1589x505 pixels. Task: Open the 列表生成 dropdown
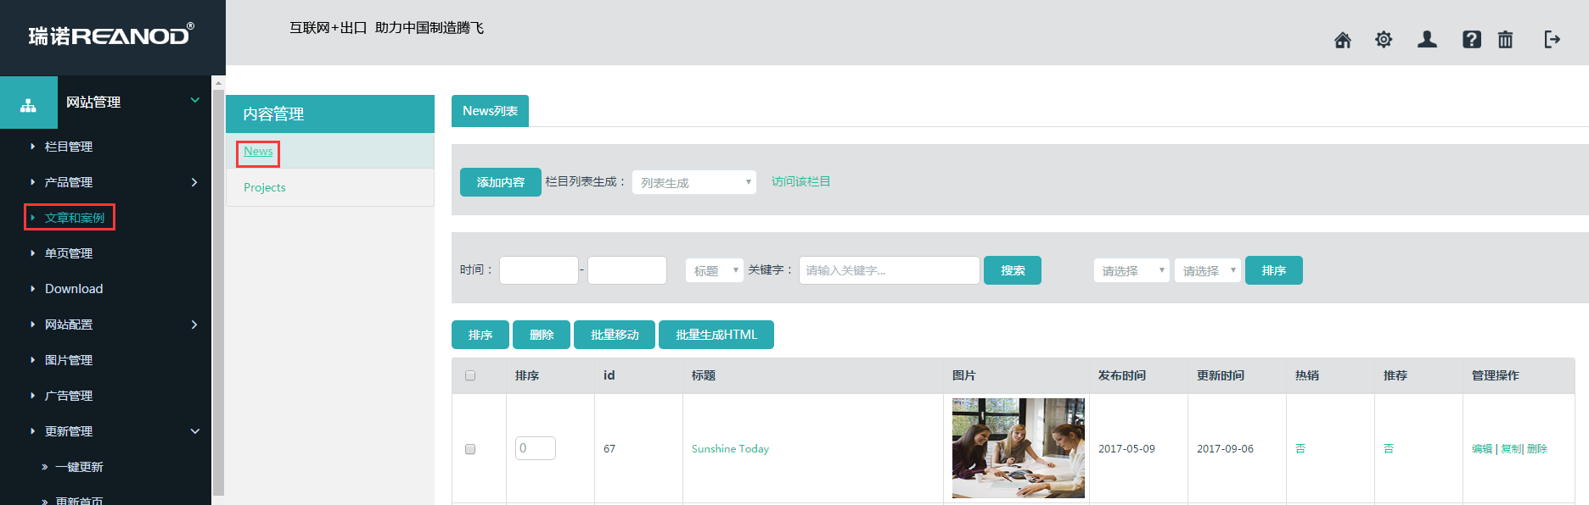(694, 182)
